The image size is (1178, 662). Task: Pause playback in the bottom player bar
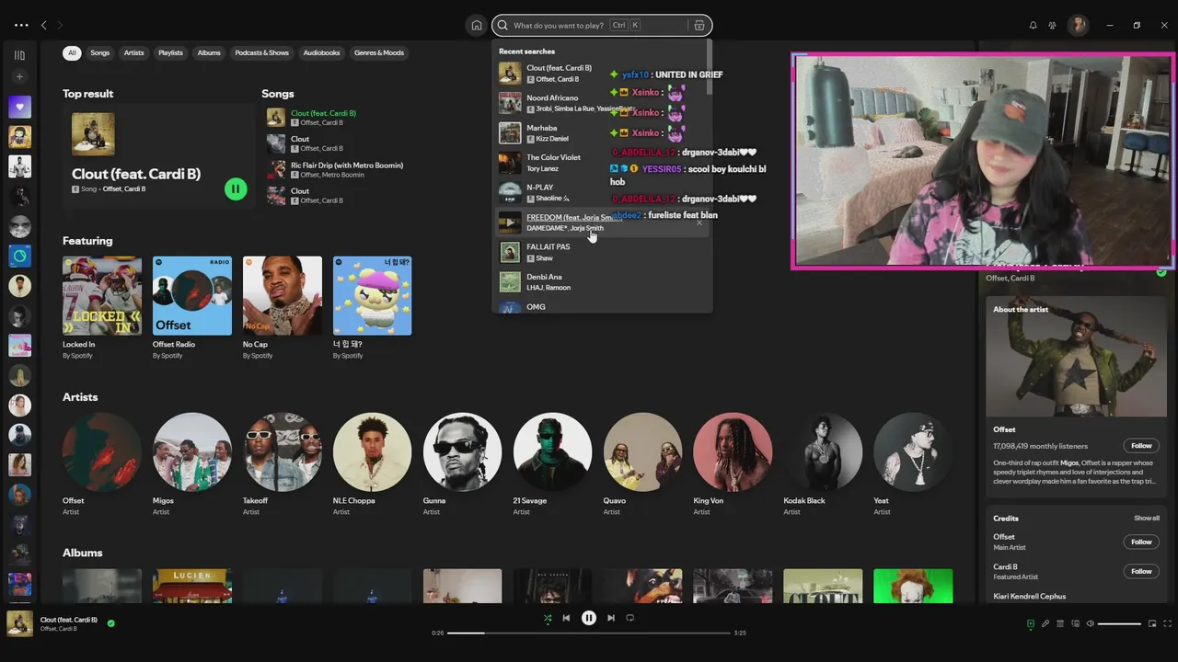tap(588, 618)
